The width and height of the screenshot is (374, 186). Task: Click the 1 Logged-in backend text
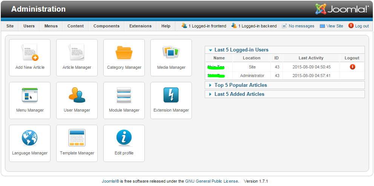point(258,26)
